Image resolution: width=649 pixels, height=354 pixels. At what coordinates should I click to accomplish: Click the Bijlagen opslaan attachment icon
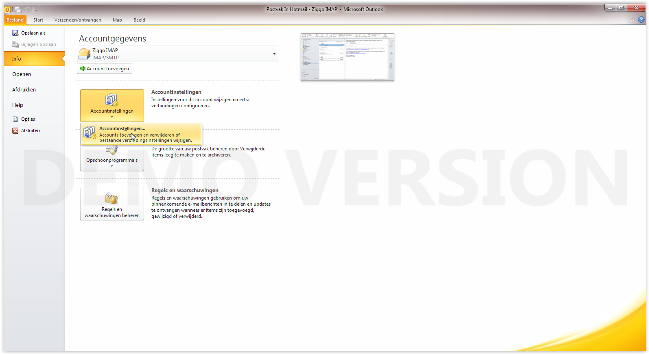coord(15,44)
